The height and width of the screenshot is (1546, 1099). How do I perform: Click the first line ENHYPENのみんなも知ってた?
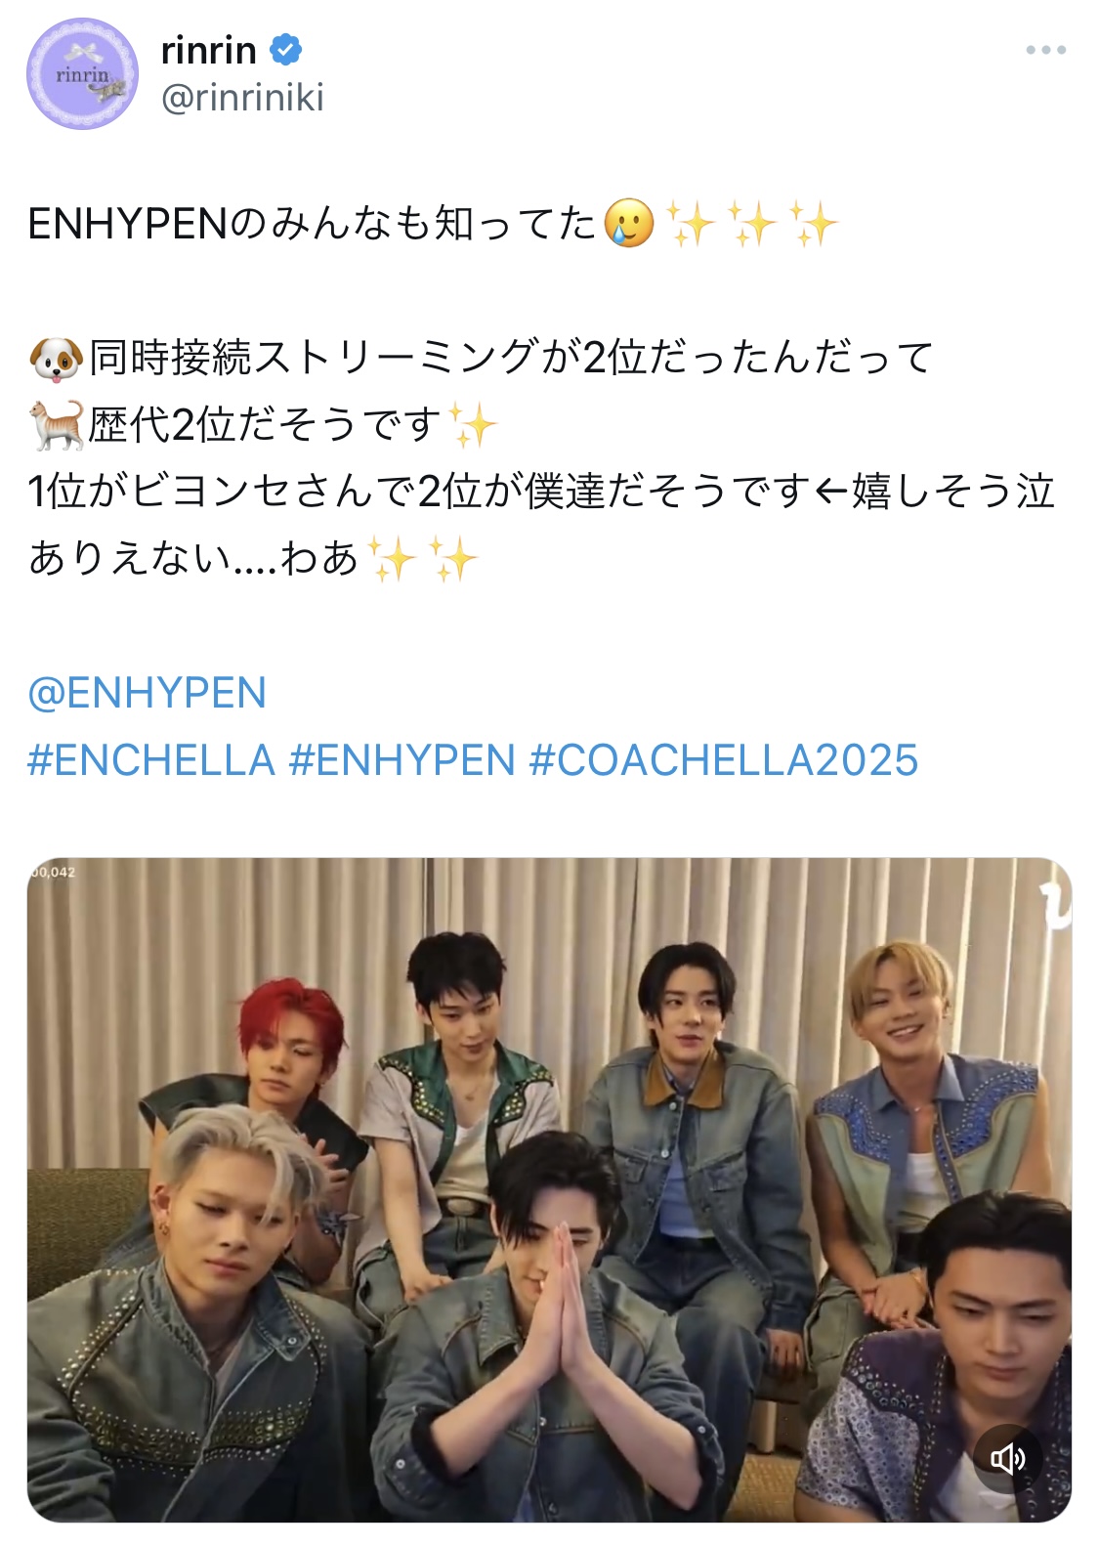point(313,225)
